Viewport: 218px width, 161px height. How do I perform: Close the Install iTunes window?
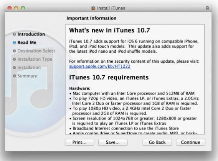10,8
